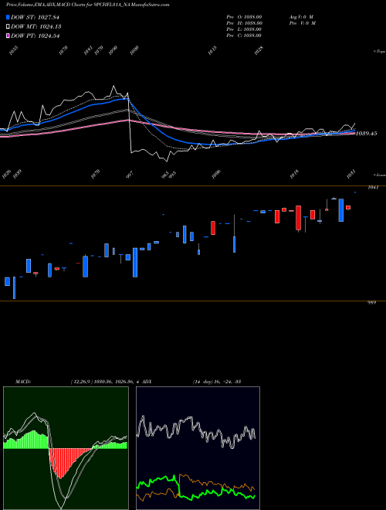Click the 'Pre O: 1038.00' open value
386x510 pixels.
pyautogui.click(x=244, y=17)
